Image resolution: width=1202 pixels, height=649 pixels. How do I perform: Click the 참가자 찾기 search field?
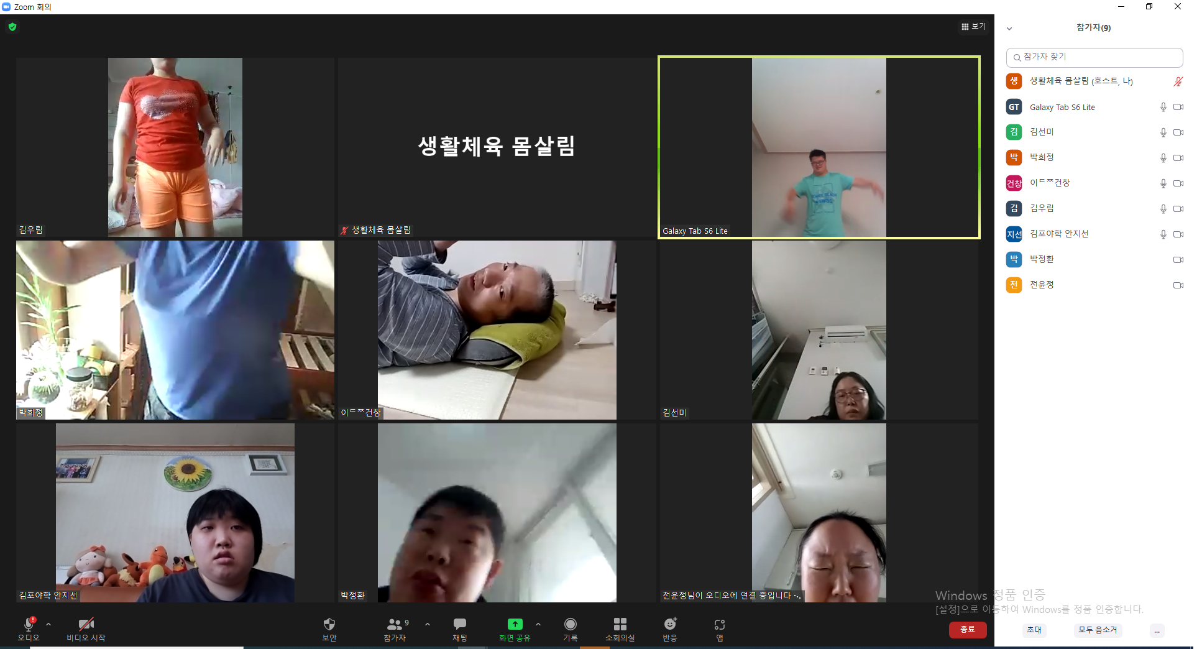[1094, 57]
